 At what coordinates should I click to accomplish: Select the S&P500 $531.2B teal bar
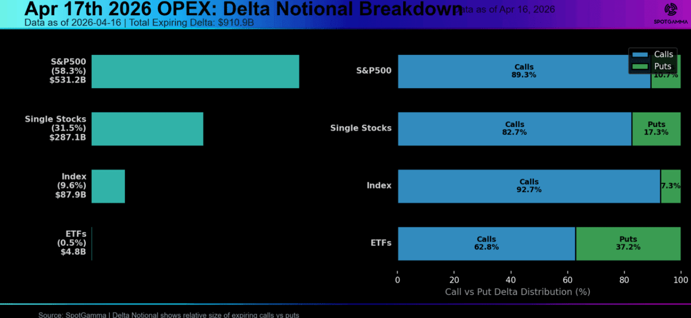pyautogui.click(x=195, y=72)
